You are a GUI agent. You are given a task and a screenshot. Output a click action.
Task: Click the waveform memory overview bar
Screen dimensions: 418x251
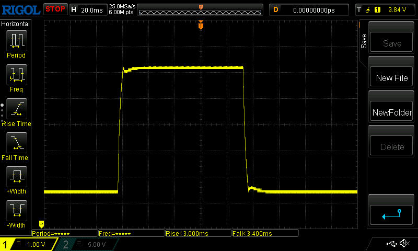pos(201,9)
